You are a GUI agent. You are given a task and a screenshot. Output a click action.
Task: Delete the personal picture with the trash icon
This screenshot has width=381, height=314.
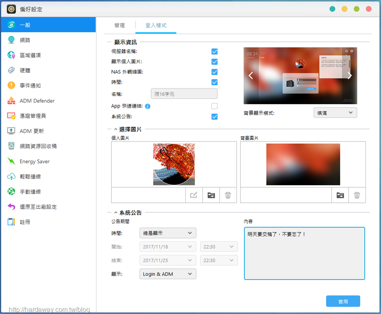coord(228,195)
